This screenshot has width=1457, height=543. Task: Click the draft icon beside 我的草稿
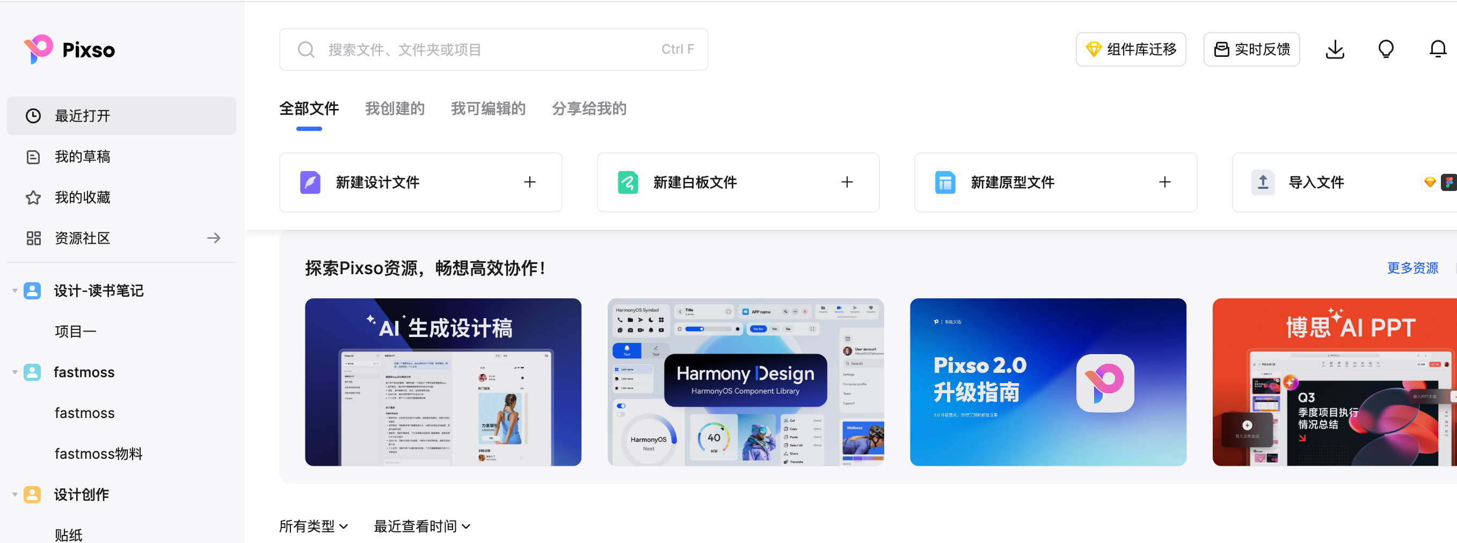pos(33,157)
